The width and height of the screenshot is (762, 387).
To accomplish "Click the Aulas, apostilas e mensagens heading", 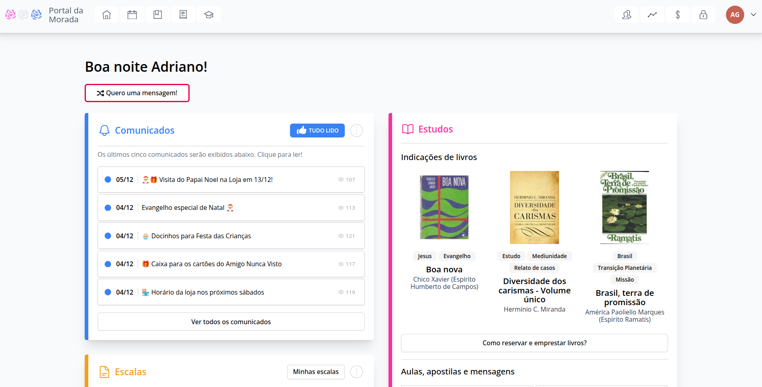I will [x=458, y=372].
